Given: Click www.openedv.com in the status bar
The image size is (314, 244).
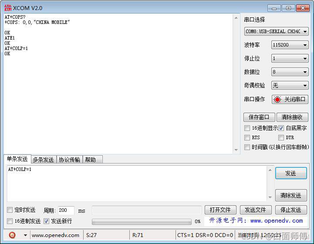Looking at the screenshot, I should click(x=55, y=235).
